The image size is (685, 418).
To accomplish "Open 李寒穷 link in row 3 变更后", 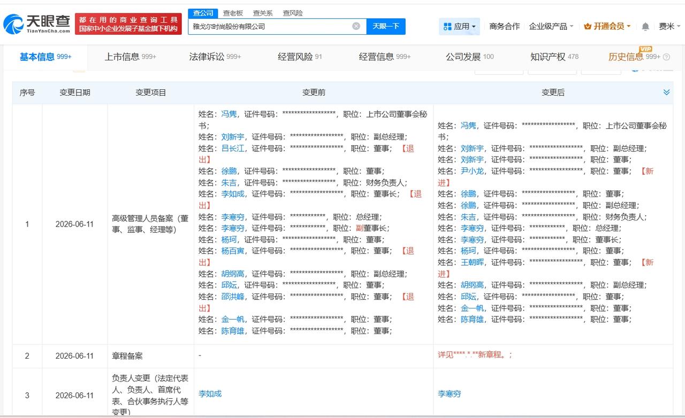I will coord(449,393).
